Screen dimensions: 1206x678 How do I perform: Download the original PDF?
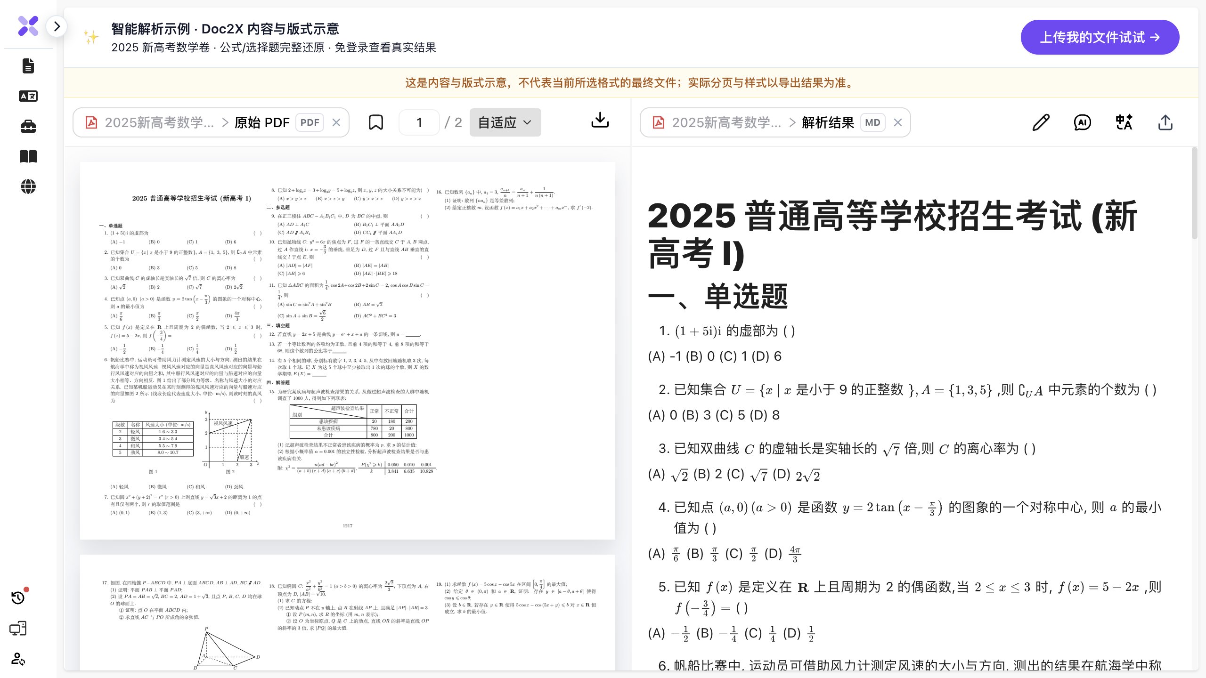(x=600, y=121)
